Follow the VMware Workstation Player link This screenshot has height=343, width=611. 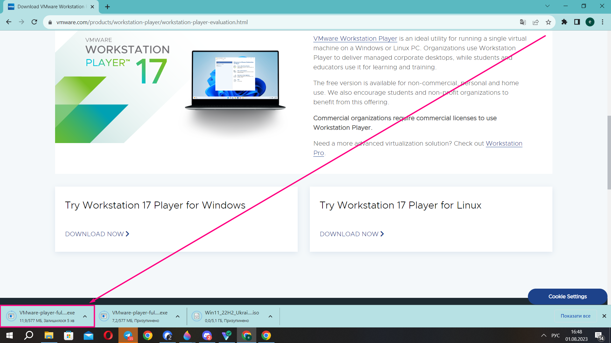[355, 38]
